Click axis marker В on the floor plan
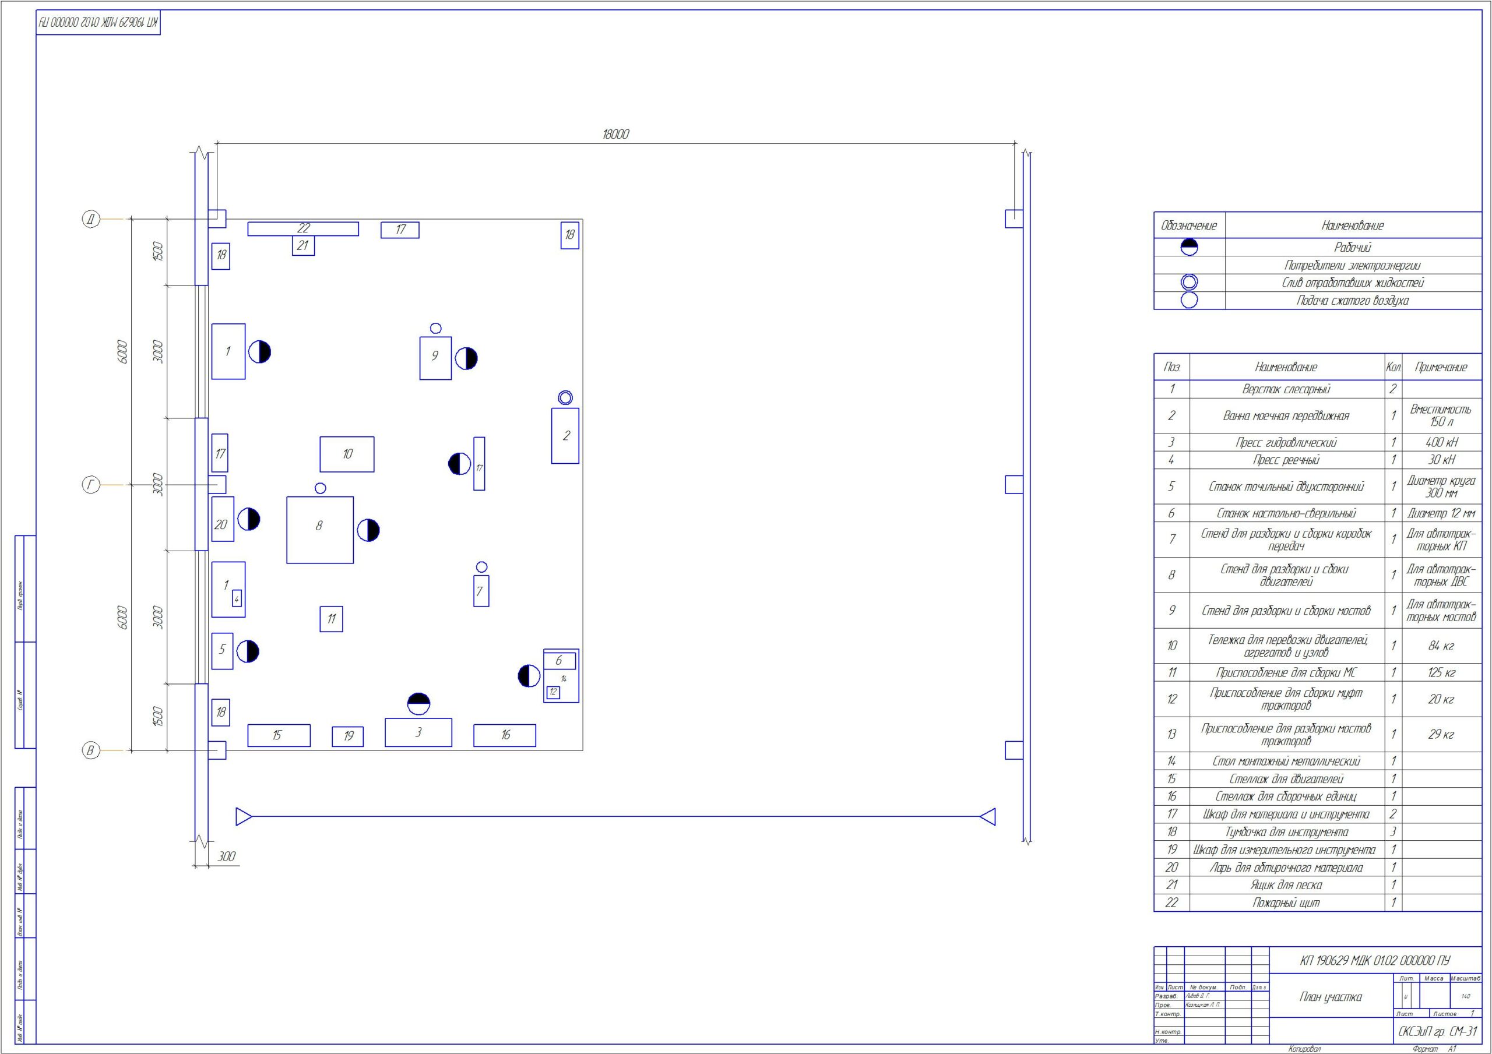Image resolution: width=1492 pixels, height=1054 pixels. 91,750
